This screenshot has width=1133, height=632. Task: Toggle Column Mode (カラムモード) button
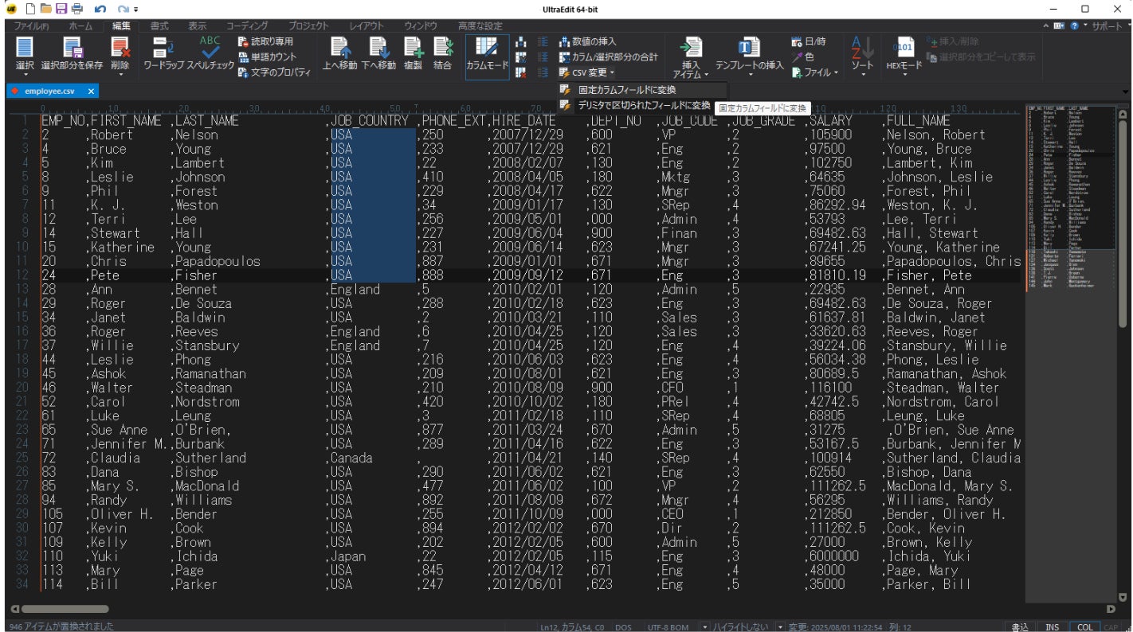(487, 53)
